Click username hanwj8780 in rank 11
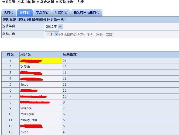The height and width of the screenshot is (135, 179). pos(29,120)
